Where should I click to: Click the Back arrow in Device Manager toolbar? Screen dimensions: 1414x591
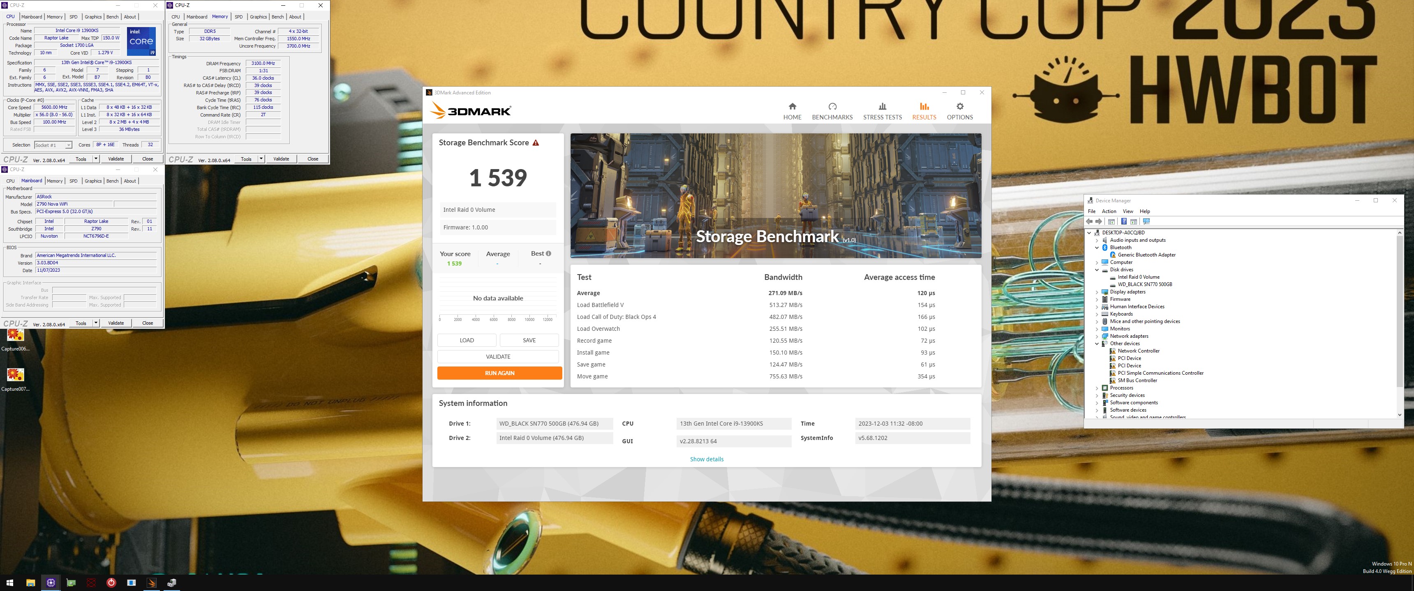click(x=1090, y=222)
